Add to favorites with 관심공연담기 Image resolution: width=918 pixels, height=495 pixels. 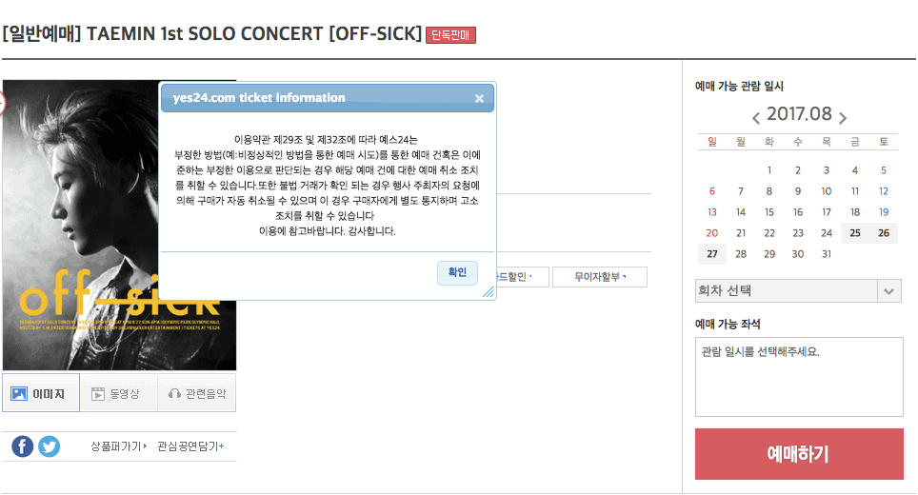190,446
